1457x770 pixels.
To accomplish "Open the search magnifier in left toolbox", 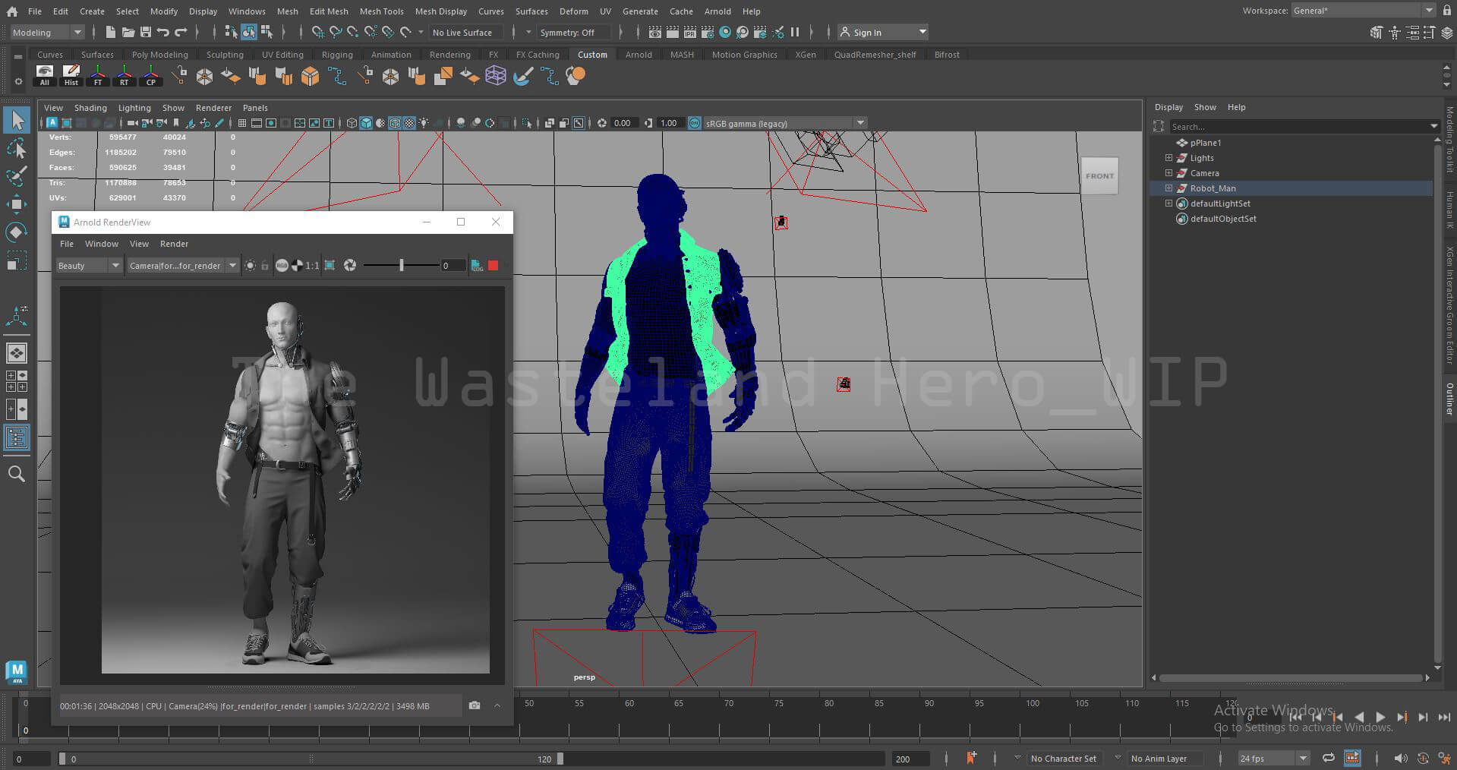I will [x=17, y=474].
